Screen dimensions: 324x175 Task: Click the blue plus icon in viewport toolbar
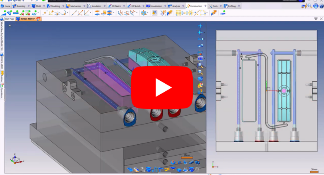(x=200, y=26)
